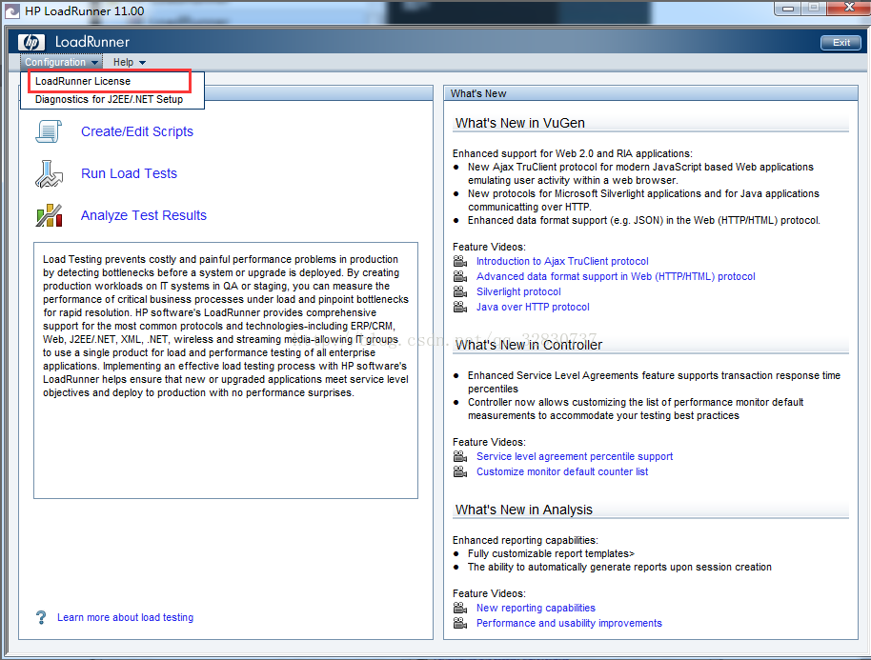Click the question mark help icon
The image size is (871, 660).
pyautogui.click(x=41, y=617)
